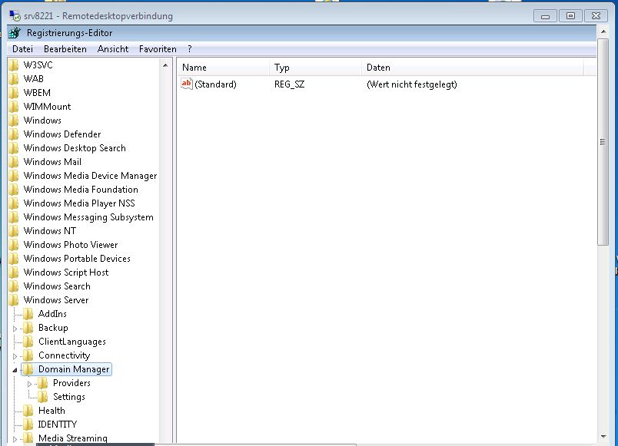
Task: Click the Health folder icon
Action: (x=28, y=411)
